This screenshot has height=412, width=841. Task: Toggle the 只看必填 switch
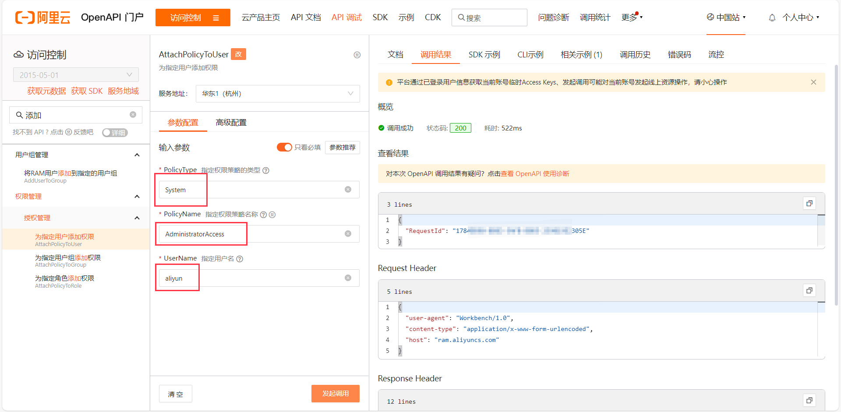point(284,147)
